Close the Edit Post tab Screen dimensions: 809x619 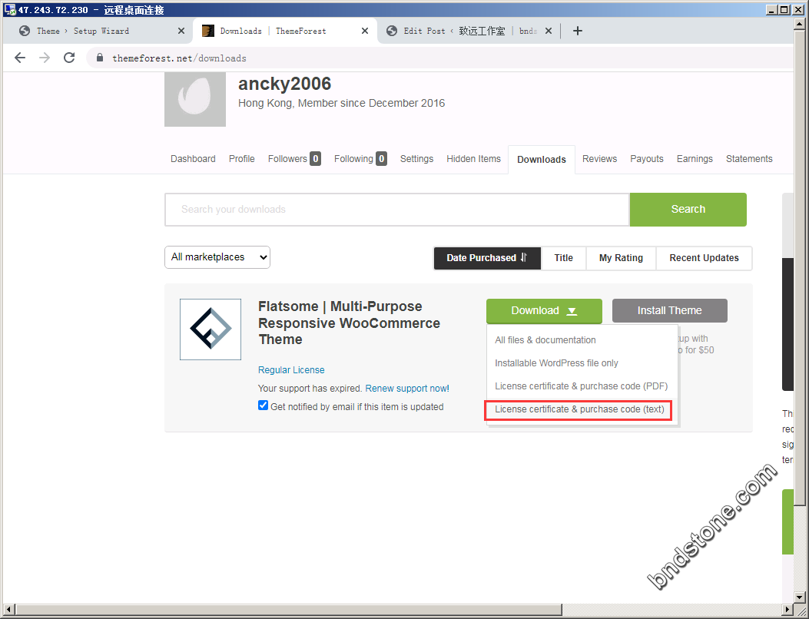coord(549,31)
